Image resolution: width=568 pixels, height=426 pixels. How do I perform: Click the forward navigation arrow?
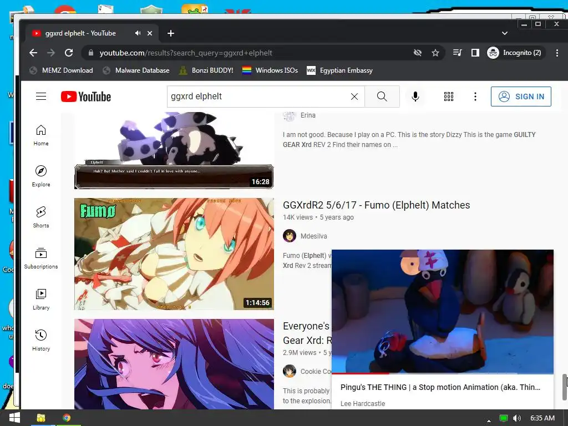pos(51,53)
